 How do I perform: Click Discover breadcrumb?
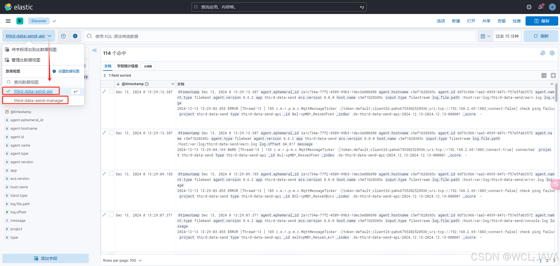click(39, 21)
